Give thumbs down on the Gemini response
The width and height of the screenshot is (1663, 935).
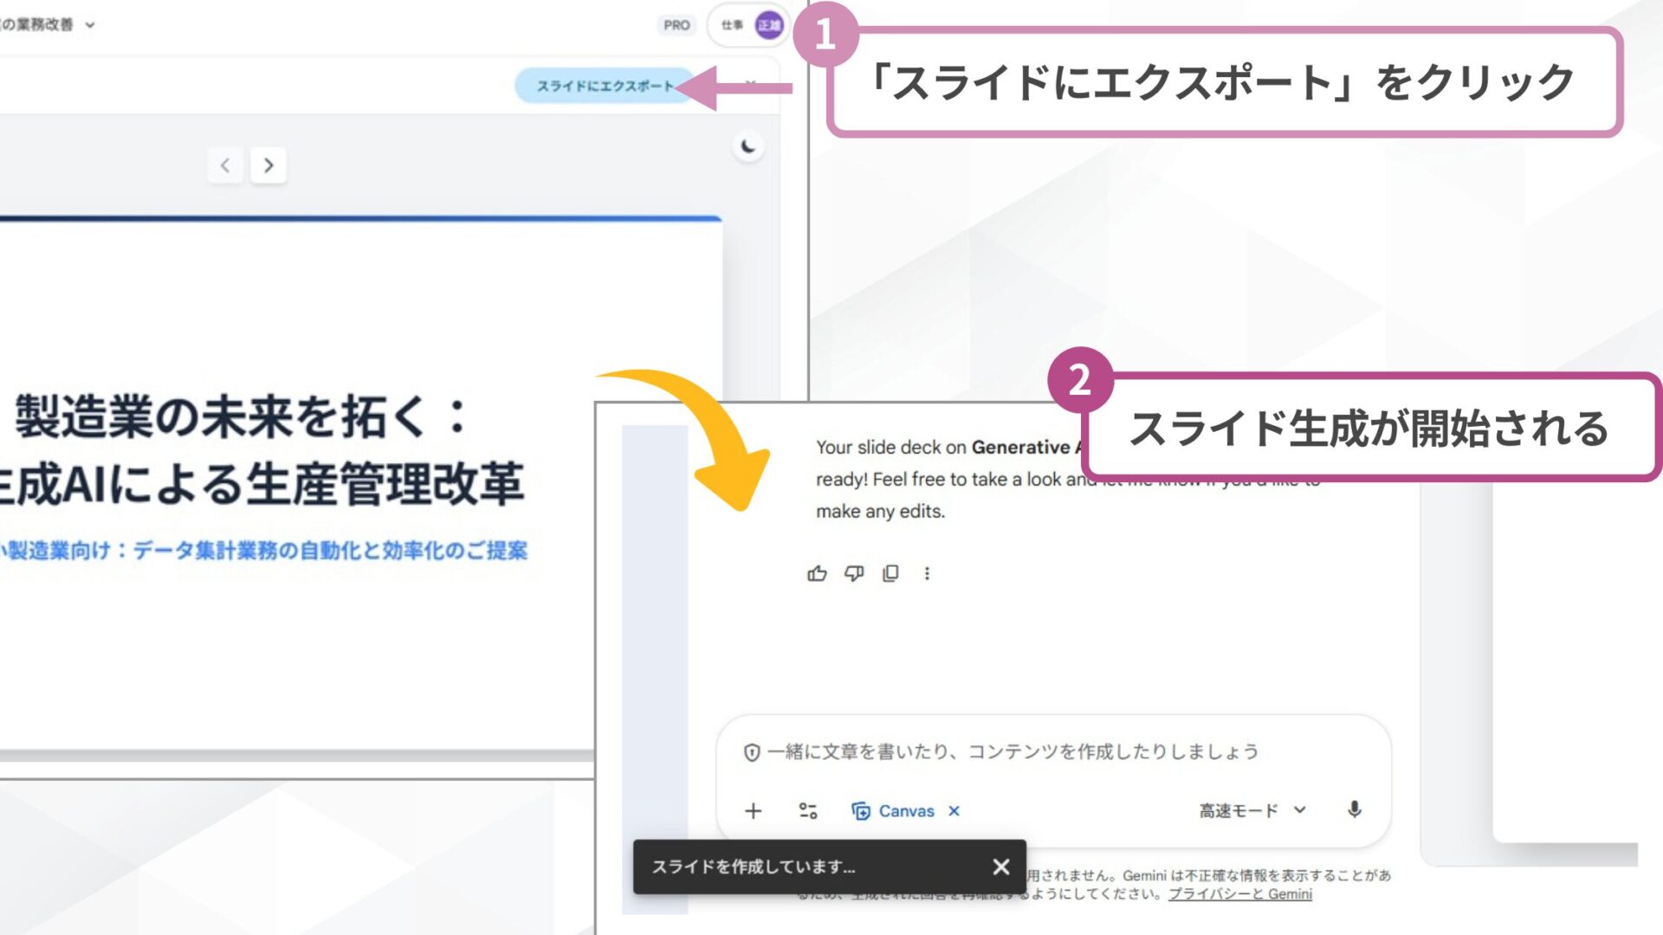[x=852, y=573]
